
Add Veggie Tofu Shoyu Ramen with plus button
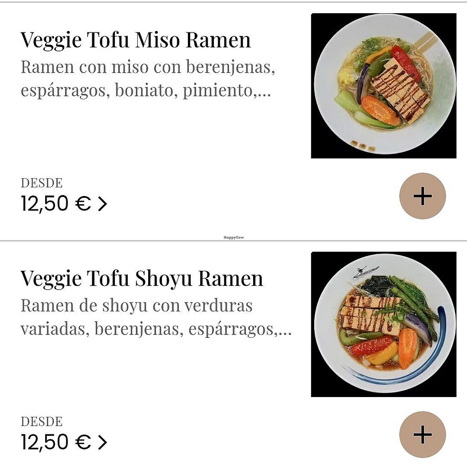coord(422,434)
